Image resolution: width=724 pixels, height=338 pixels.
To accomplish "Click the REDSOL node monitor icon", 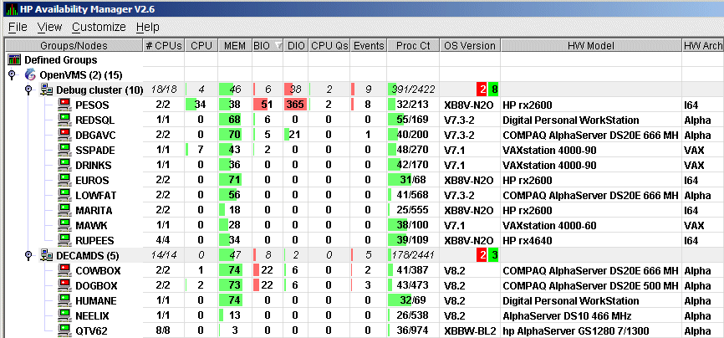I will point(64,120).
